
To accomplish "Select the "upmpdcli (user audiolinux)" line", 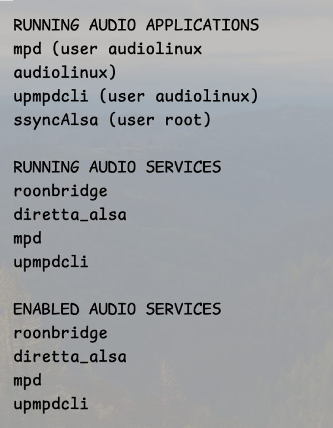I will coord(136,97).
